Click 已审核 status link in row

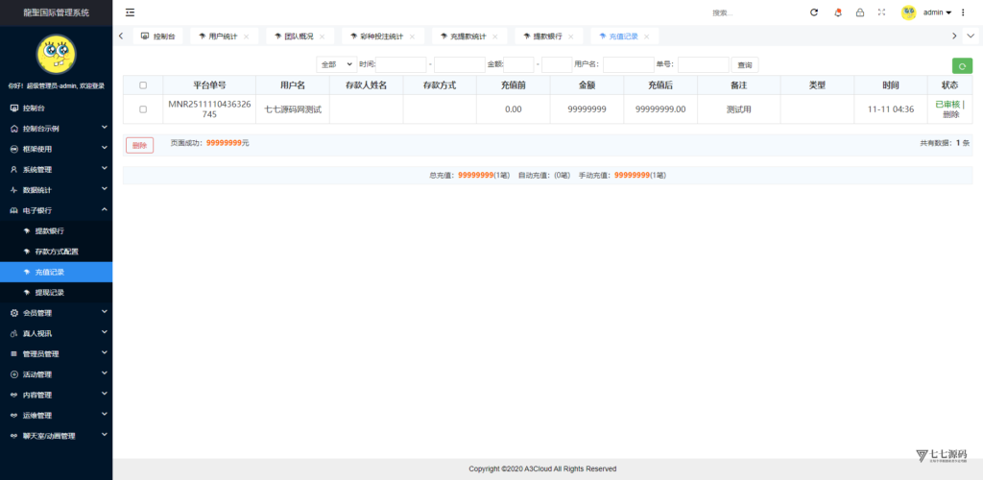[947, 105]
